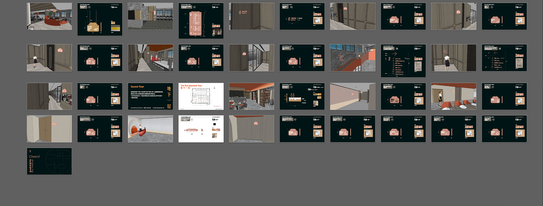Select the Hydrant sign specification slide
543x206 pixels.
302,16
